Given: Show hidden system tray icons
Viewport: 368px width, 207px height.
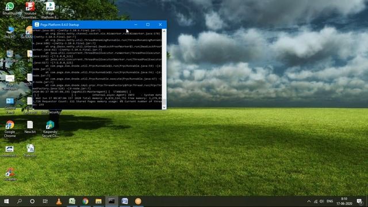Looking at the screenshot, I should 309,201.
